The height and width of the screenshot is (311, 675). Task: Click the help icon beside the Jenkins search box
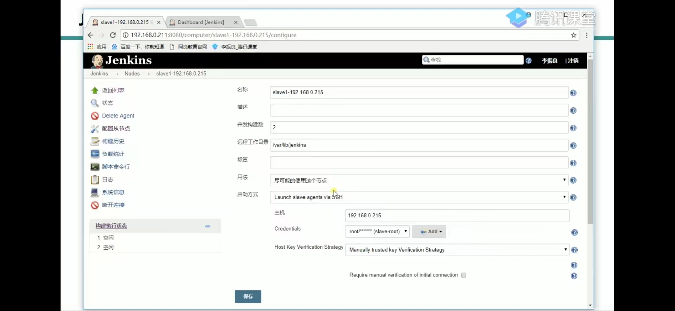(x=528, y=60)
